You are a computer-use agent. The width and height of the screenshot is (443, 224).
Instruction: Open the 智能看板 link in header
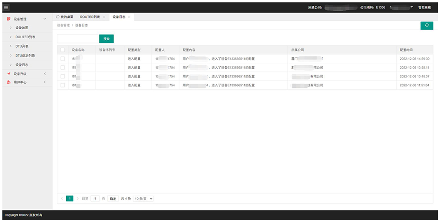[425, 8]
